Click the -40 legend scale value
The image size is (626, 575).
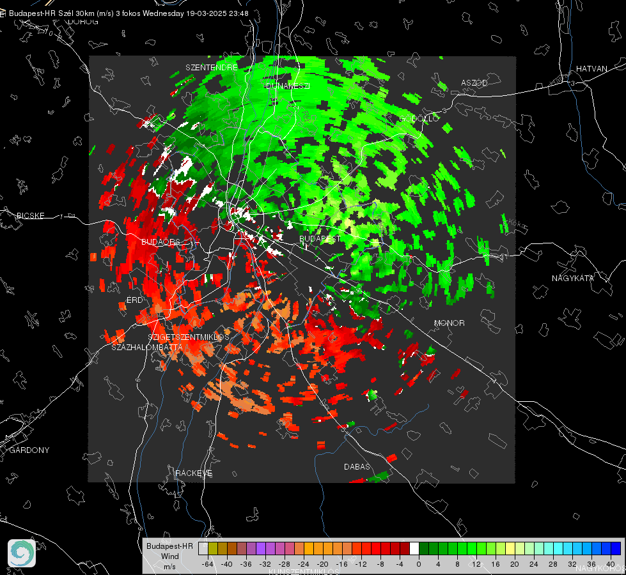click(227, 564)
